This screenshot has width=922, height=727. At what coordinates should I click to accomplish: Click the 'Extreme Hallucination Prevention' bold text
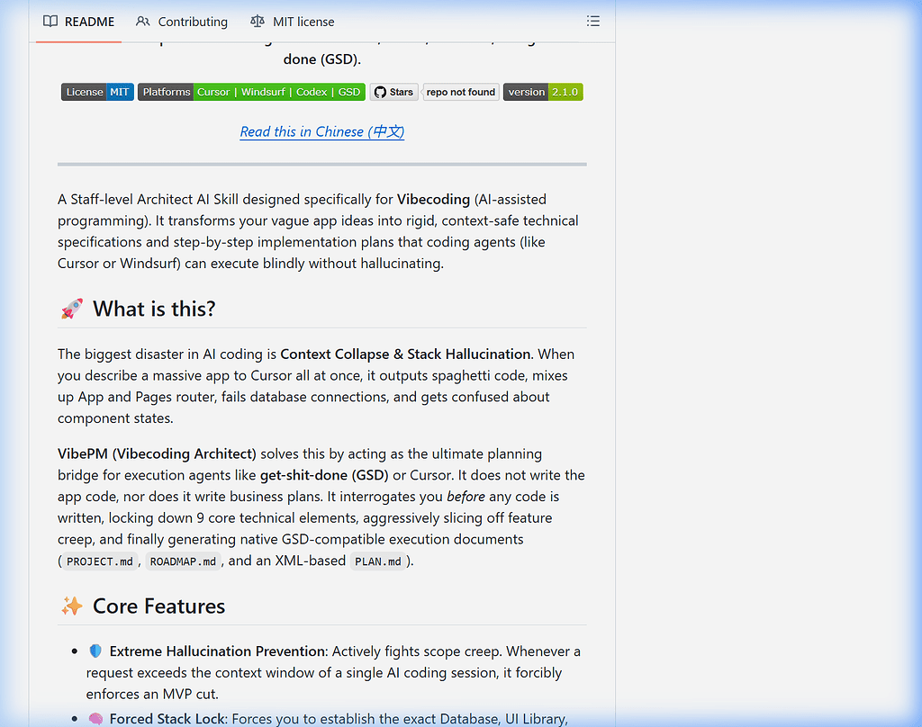click(x=218, y=651)
